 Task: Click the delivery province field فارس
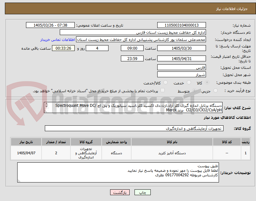click(x=182, y=68)
